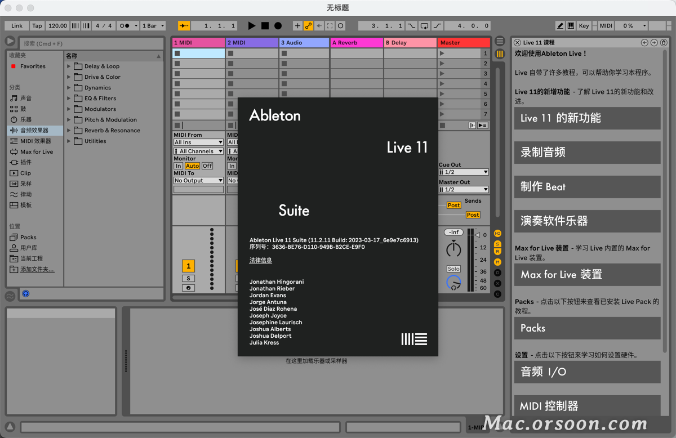Screen dimensions: 676x438
Task: Open the metronome settings dropdown arrow
Action: coord(136,26)
